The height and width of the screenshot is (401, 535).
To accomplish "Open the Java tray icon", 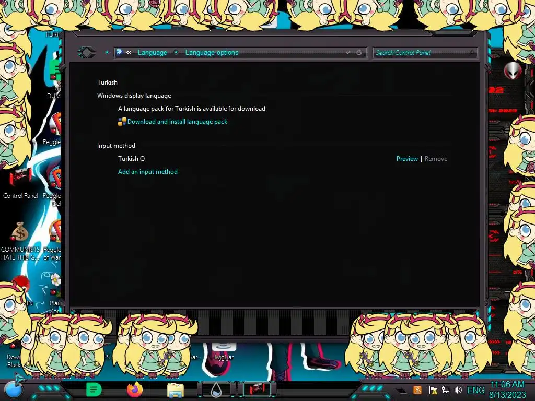I will coord(417,390).
